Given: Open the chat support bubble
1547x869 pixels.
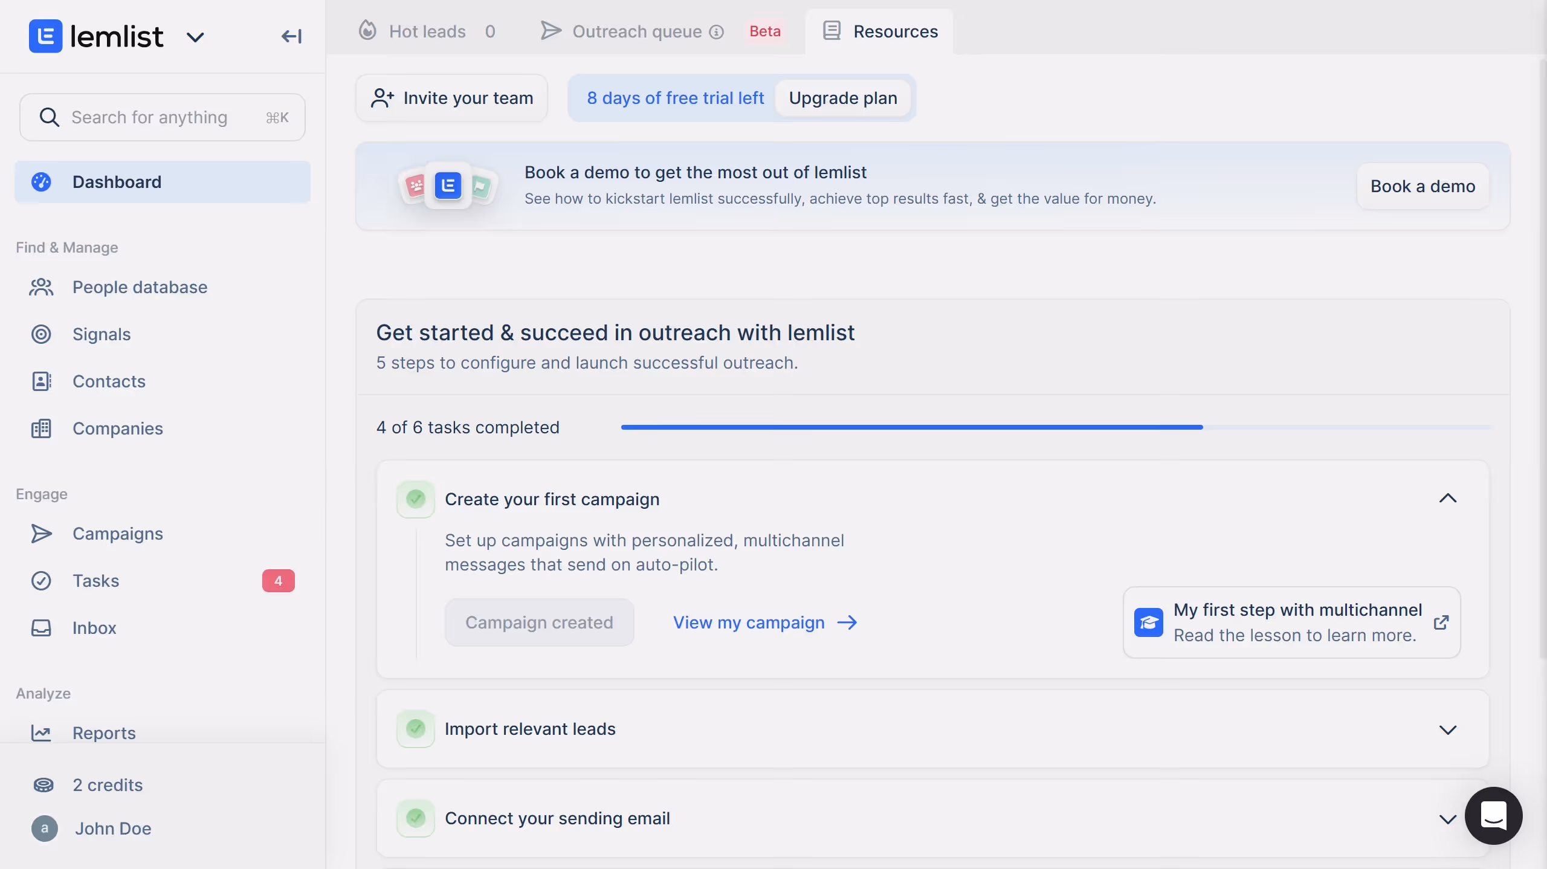Looking at the screenshot, I should pos(1493,816).
